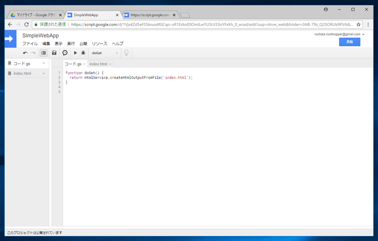This screenshot has height=241, width=378.
Task: Click the SimpleWebApp project title
Action: (40, 36)
